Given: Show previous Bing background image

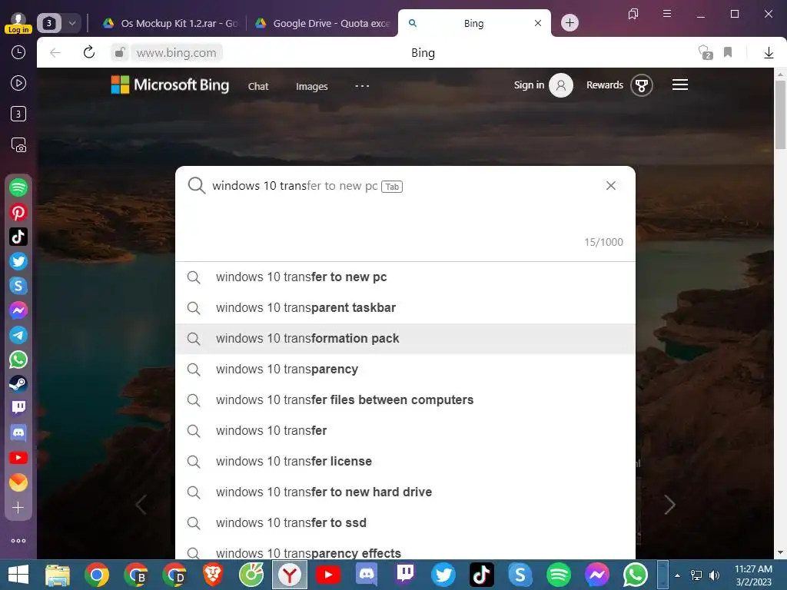Looking at the screenshot, I should pyautogui.click(x=141, y=505).
